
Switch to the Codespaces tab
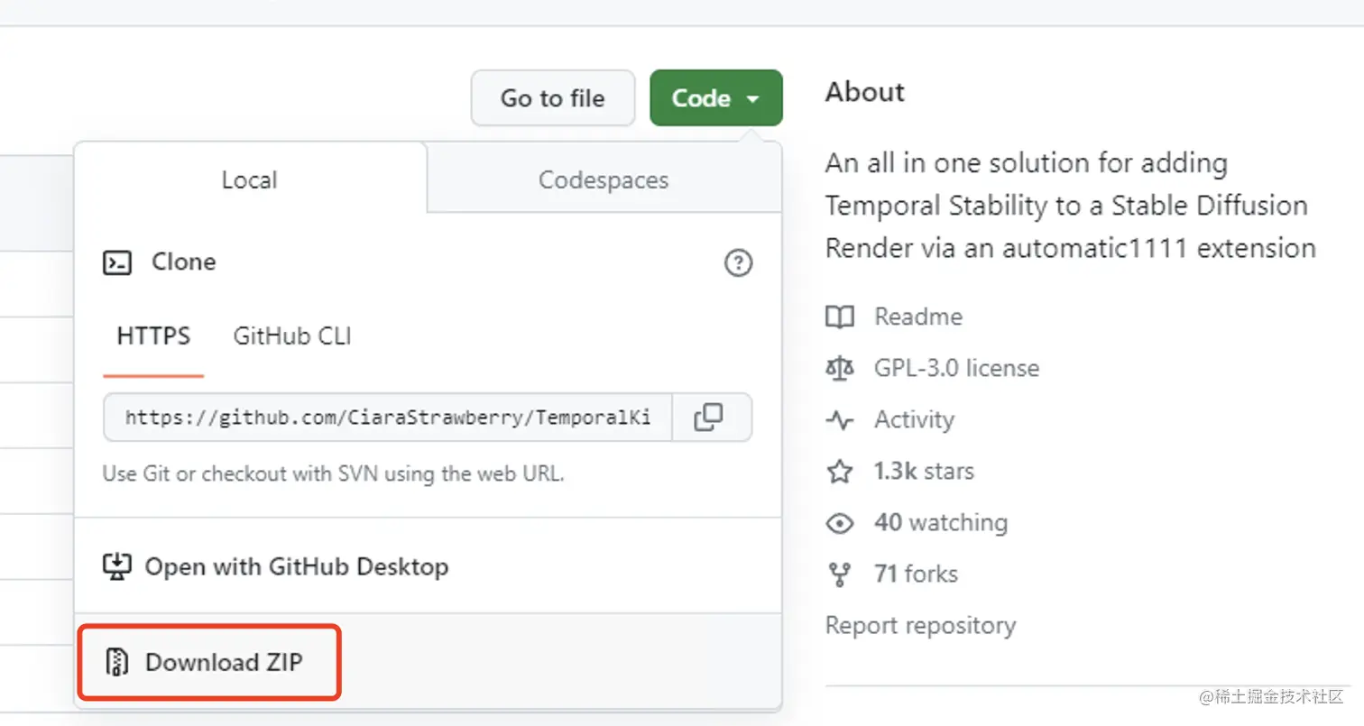click(604, 179)
